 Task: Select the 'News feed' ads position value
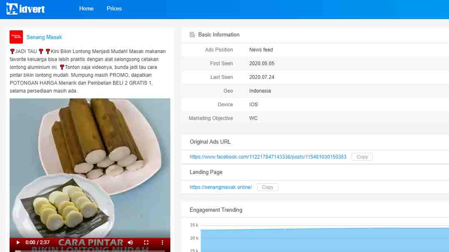[261, 50]
